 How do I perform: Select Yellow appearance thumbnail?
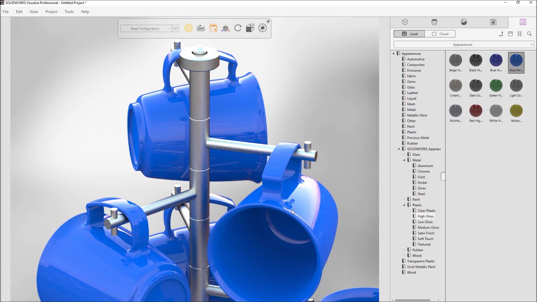516,113
